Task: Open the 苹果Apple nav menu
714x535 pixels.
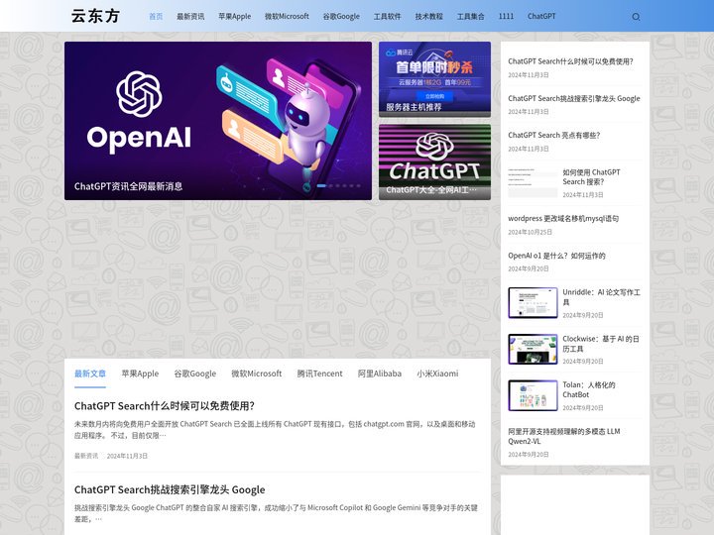Action: click(x=234, y=17)
